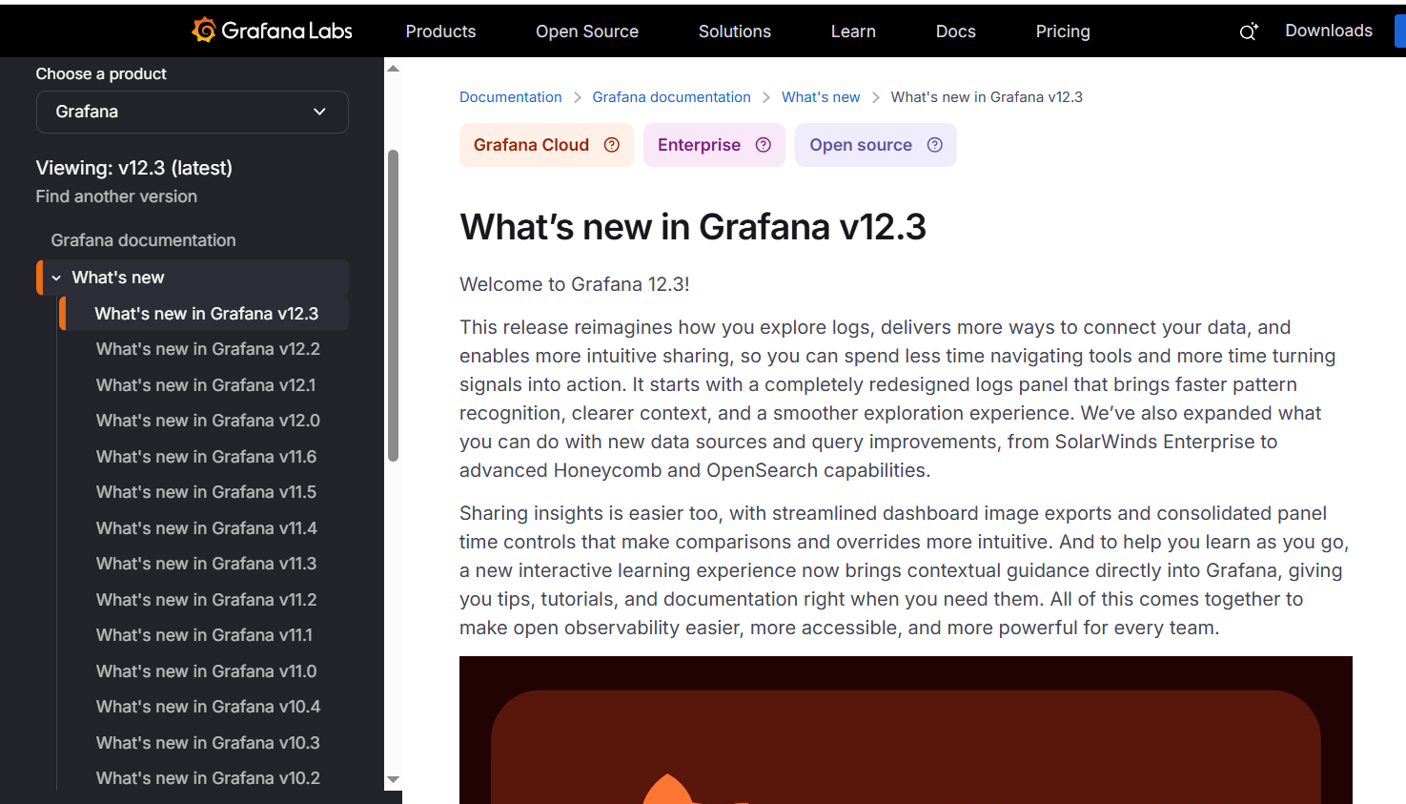
Task: Select What's new in Grafana v10.3
Action: pos(208,743)
